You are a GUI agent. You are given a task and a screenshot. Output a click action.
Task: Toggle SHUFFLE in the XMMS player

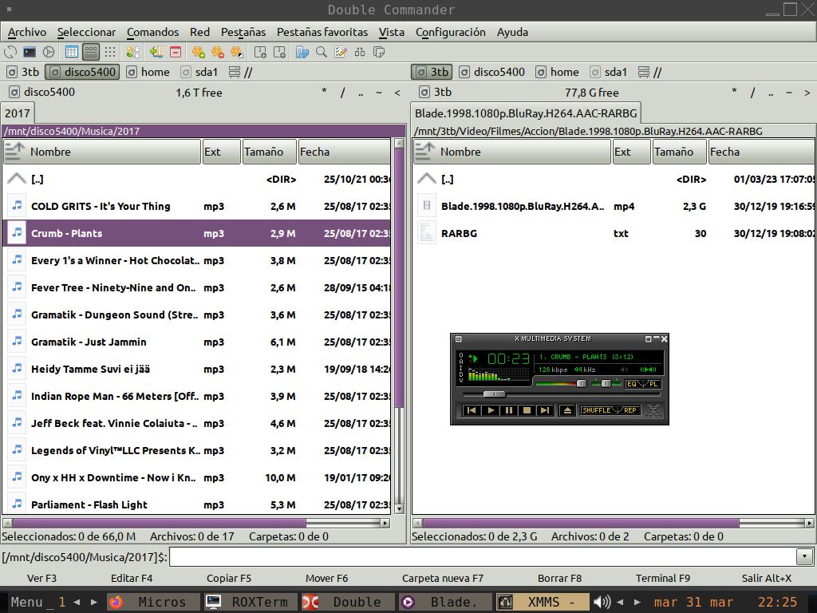597,410
